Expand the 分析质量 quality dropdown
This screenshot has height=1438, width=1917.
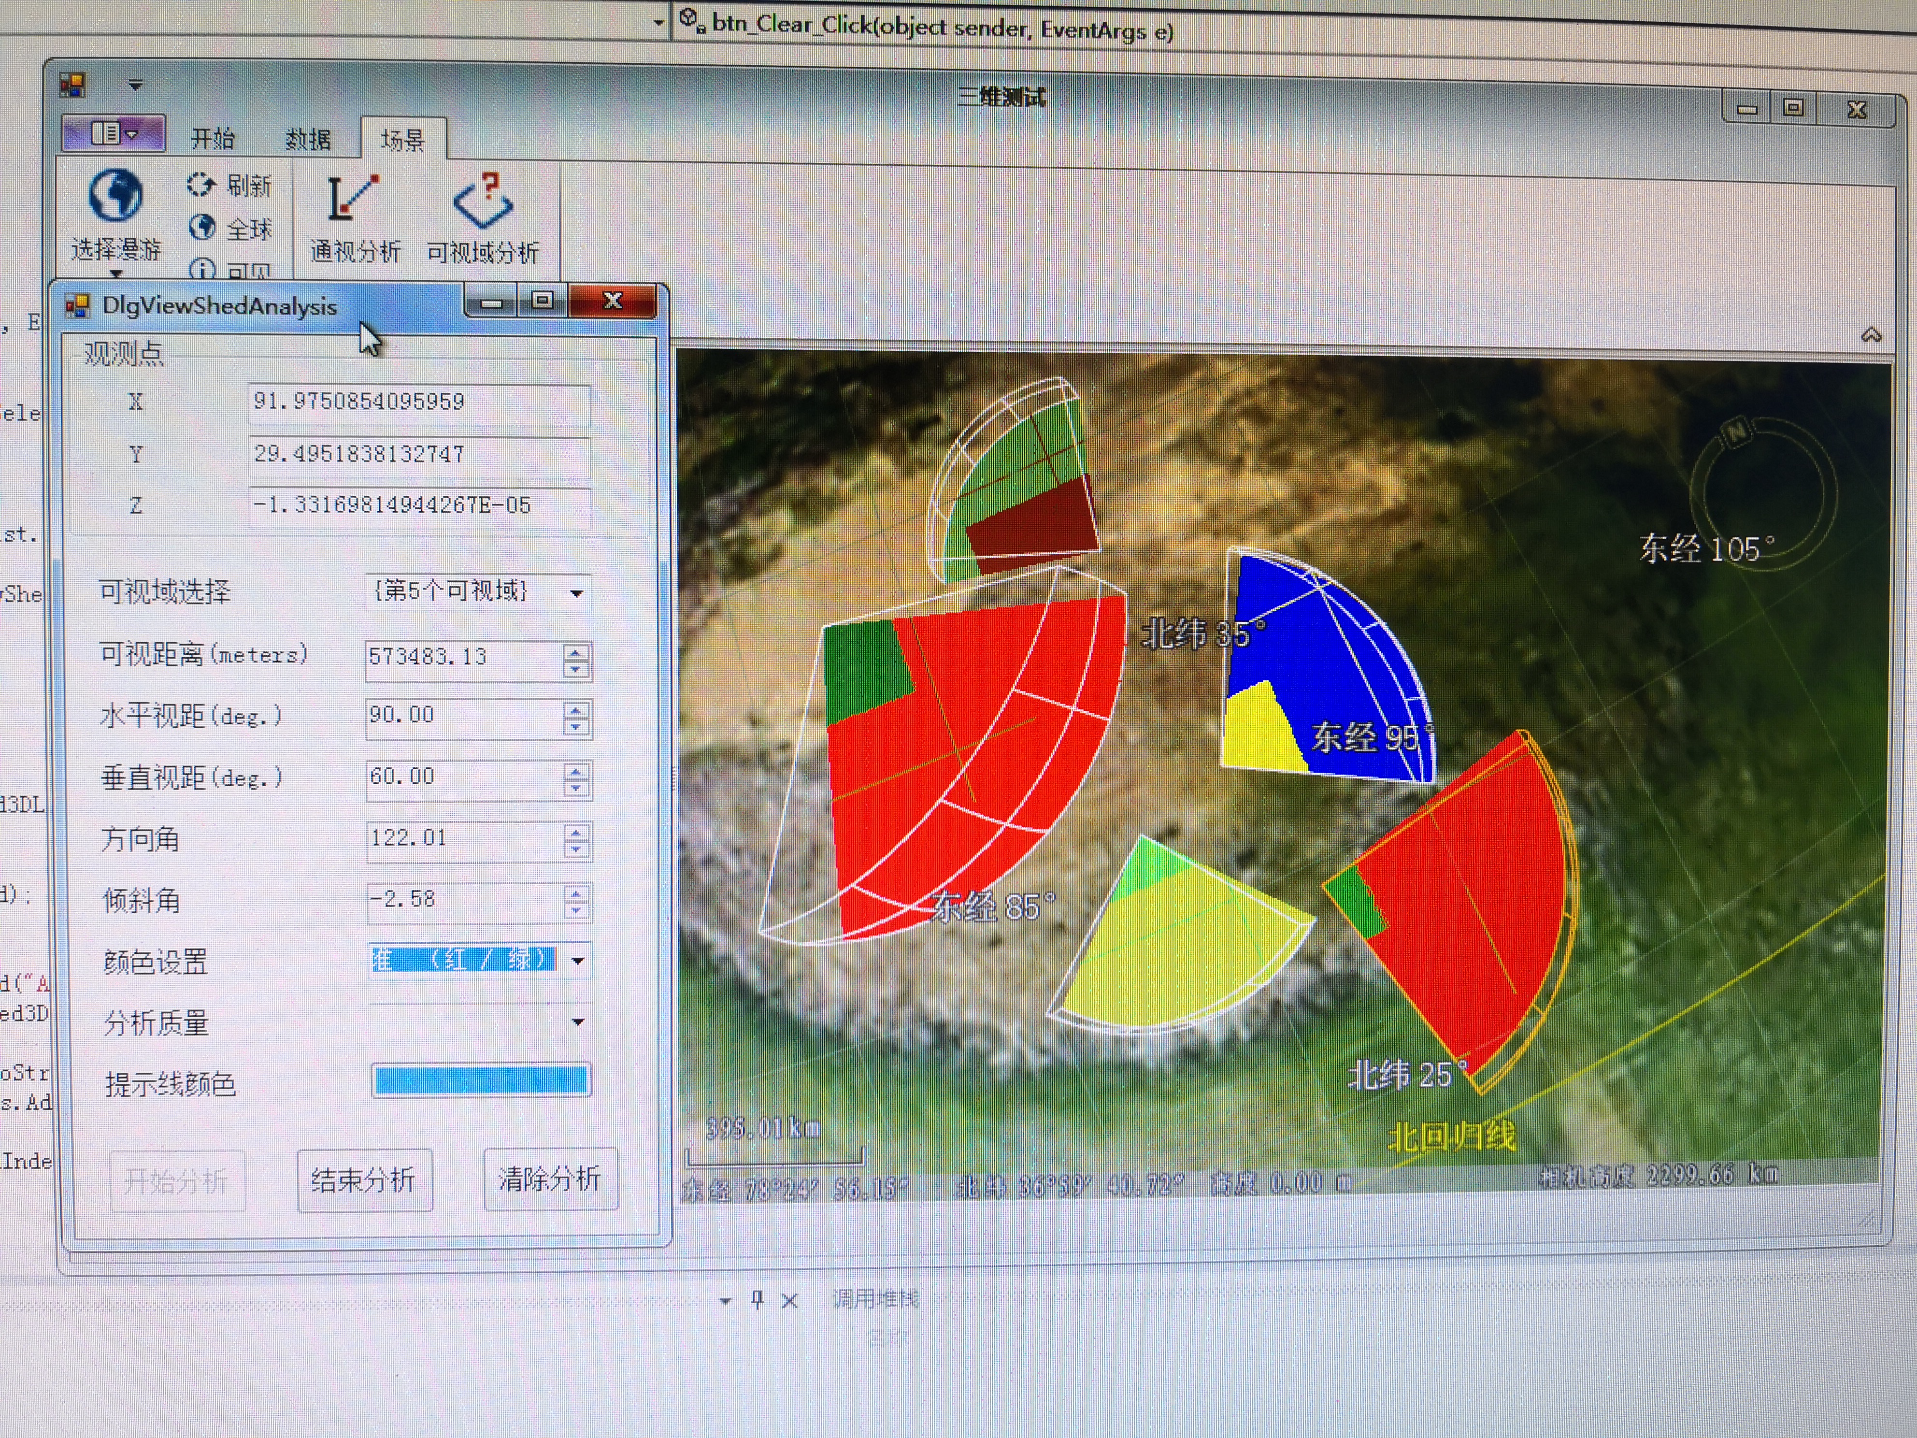coord(577,1022)
